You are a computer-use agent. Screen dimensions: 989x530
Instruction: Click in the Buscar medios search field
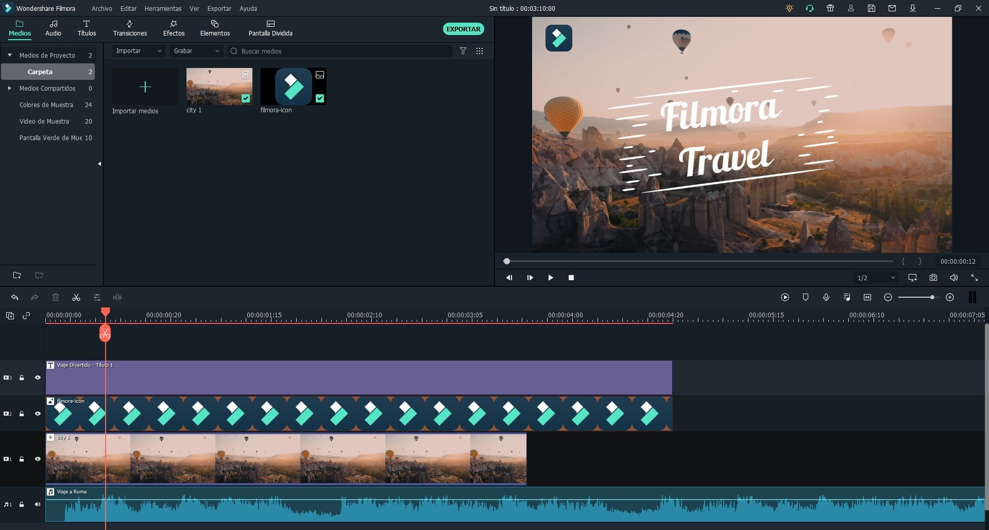pyautogui.click(x=340, y=51)
